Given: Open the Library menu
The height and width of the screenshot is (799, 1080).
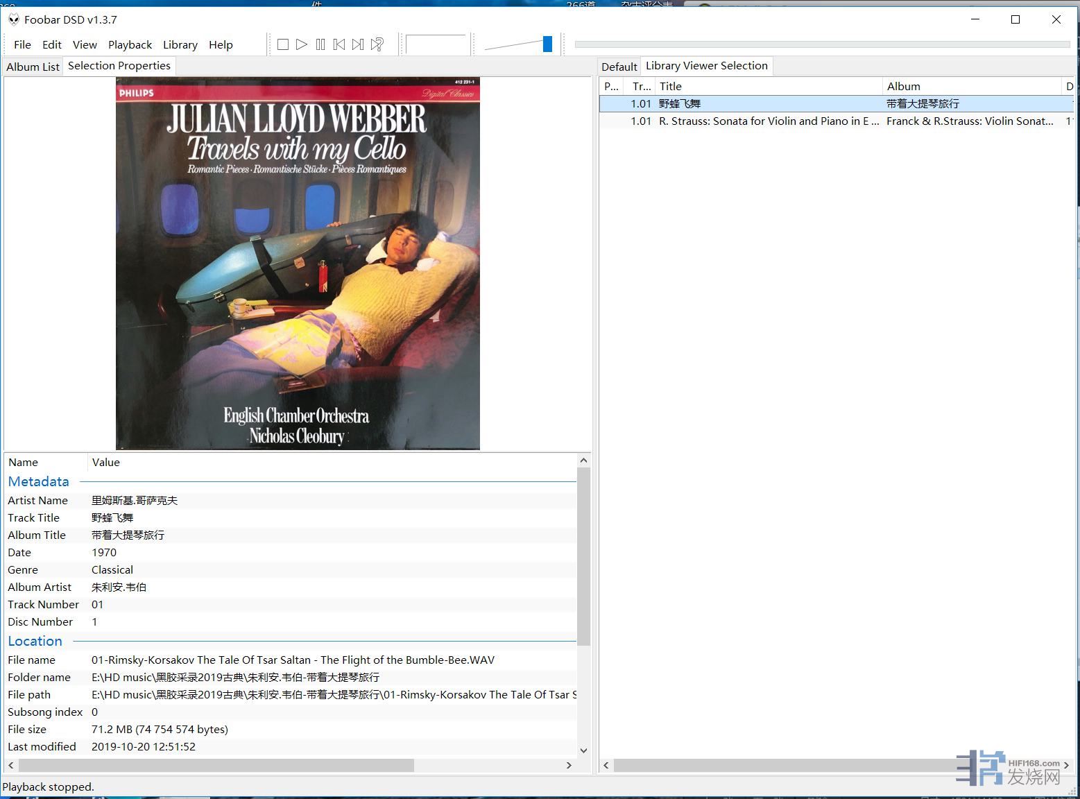Looking at the screenshot, I should (x=180, y=44).
